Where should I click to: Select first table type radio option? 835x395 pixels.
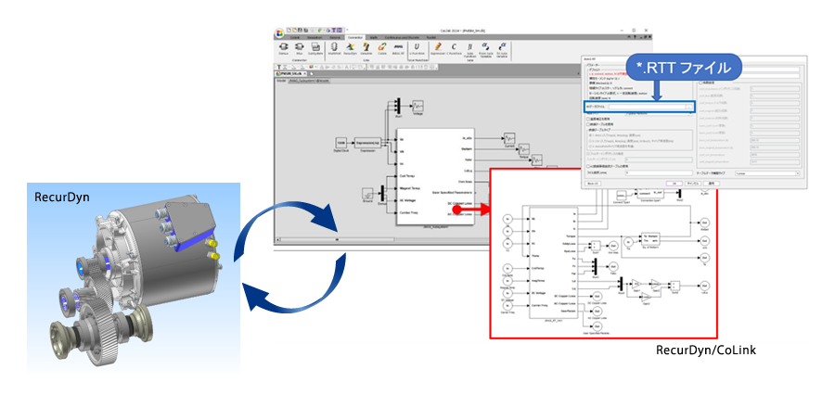click(x=590, y=134)
